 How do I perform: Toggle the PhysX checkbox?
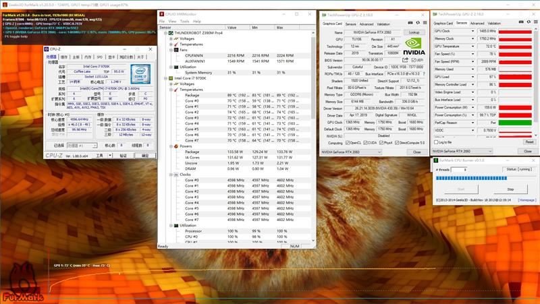click(x=381, y=143)
